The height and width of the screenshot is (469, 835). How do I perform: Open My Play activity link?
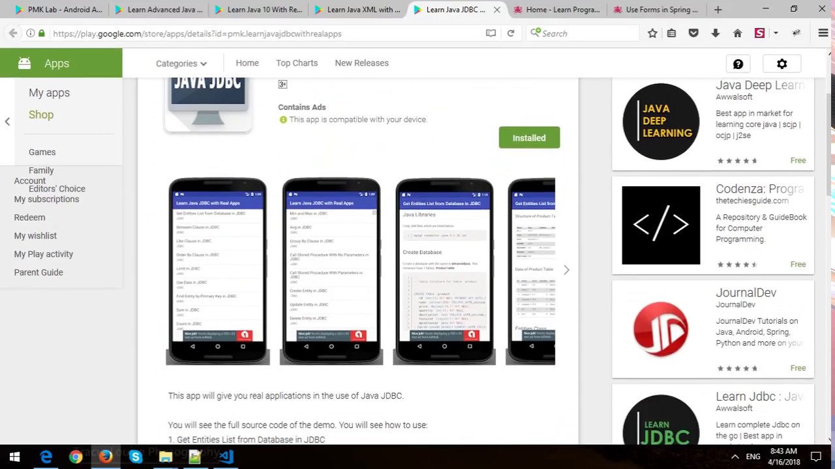(x=44, y=254)
